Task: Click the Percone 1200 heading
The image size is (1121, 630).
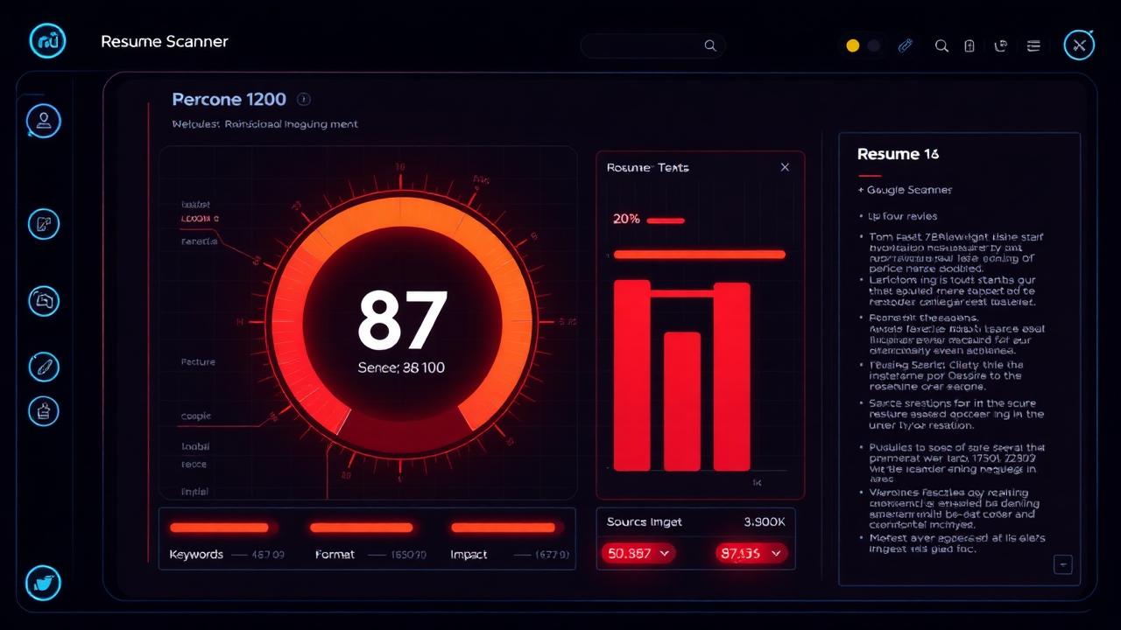Action: [229, 100]
